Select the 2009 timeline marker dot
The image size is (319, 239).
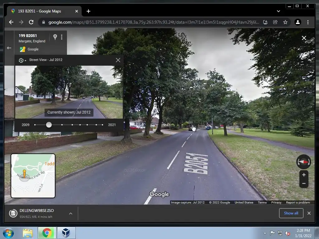coord(35,125)
